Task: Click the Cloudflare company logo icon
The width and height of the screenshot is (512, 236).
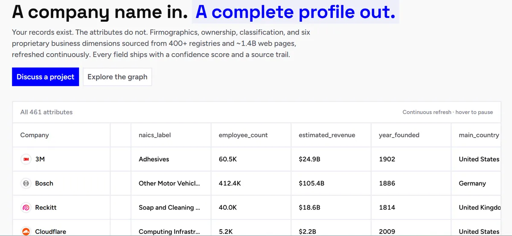Action: (x=26, y=232)
